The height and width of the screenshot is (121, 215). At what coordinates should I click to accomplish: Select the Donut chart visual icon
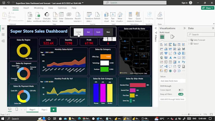(179, 53)
